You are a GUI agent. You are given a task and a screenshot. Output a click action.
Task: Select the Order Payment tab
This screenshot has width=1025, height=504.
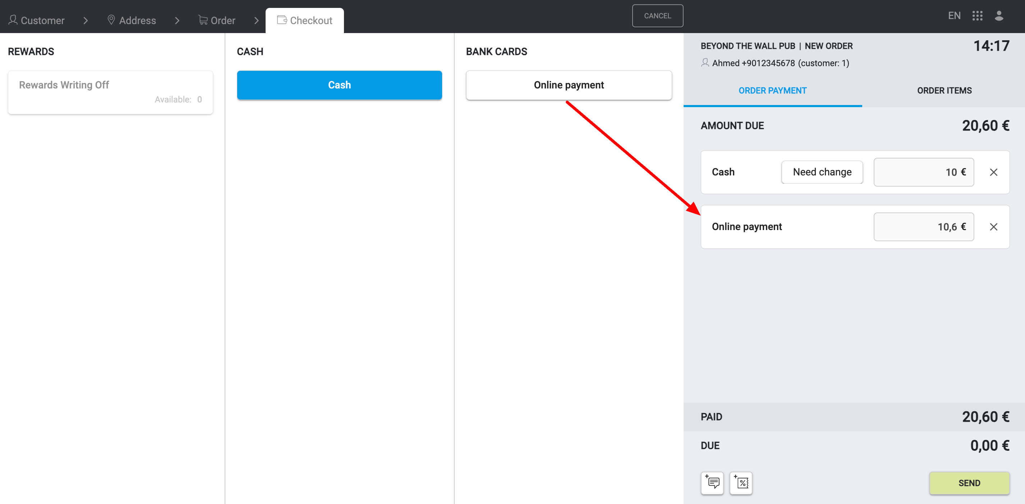772,90
